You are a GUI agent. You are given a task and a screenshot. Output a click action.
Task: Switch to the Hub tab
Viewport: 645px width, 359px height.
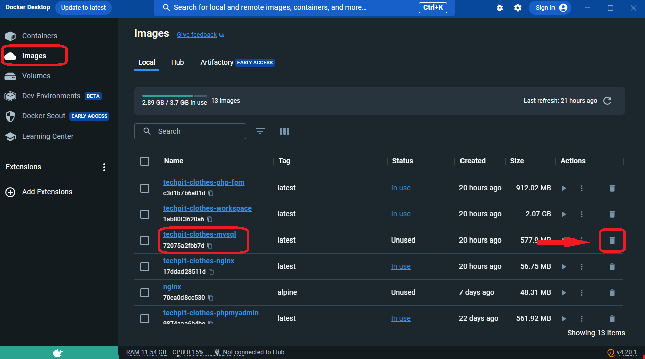pos(177,62)
